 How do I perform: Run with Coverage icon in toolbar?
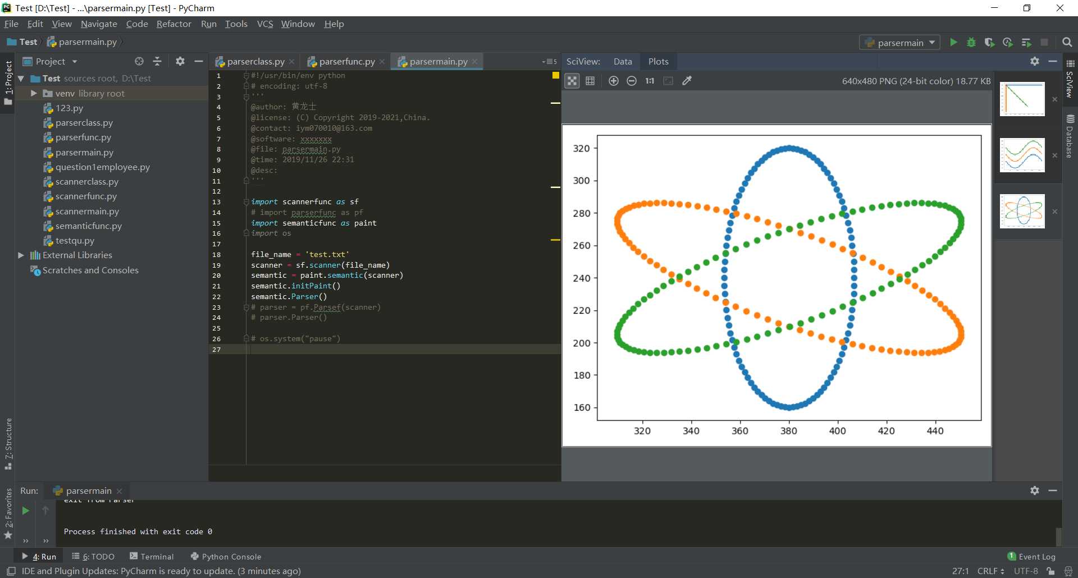(x=989, y=42)
